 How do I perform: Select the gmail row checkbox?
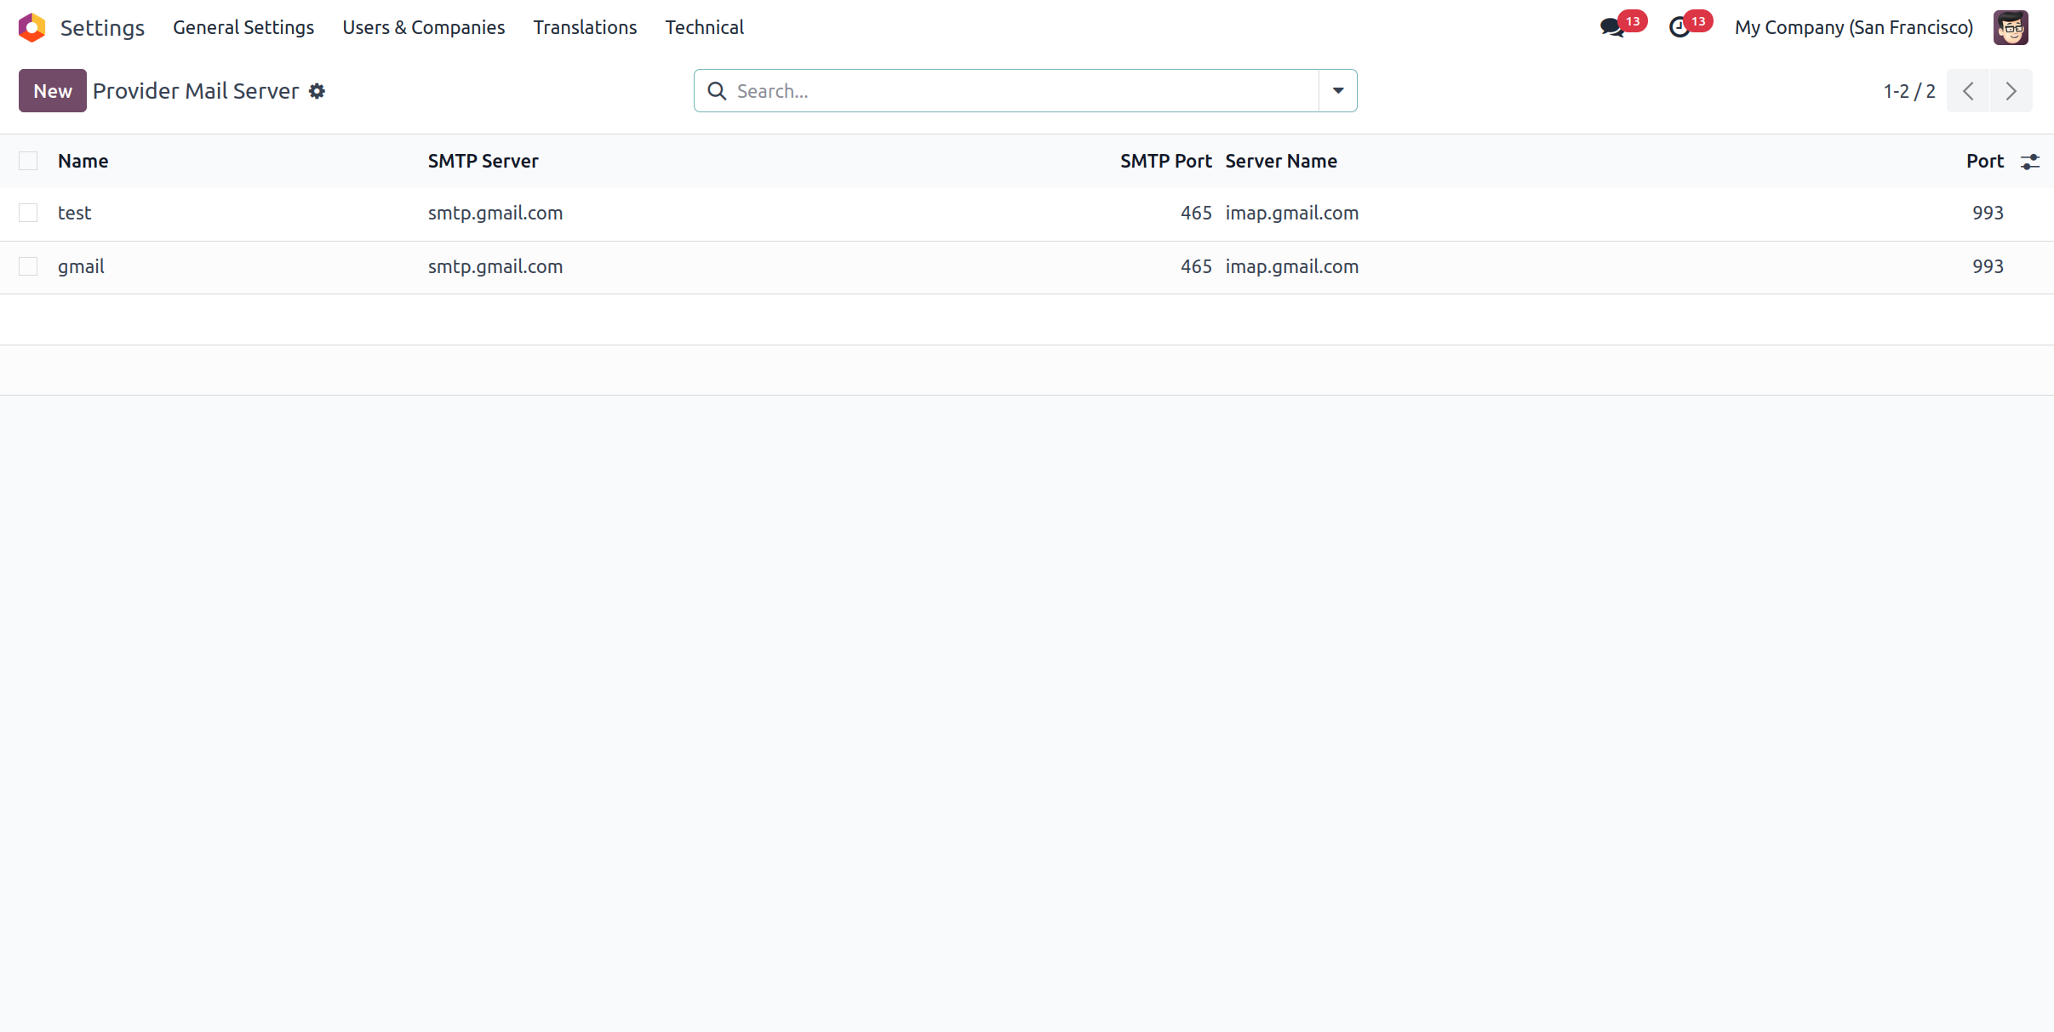click(28, 266)
